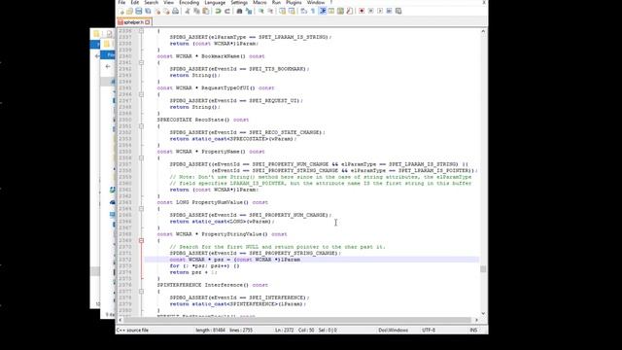Click the Open file toolbar icon
The height and width of the screenshot is (350, 622).
coord(129,11)
